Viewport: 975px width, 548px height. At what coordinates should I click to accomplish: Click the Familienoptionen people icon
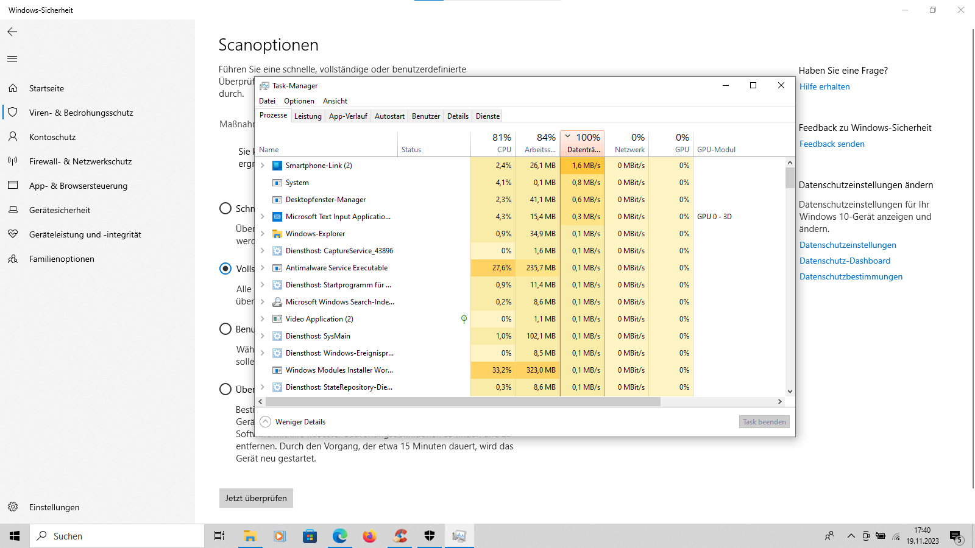click(13, 259)
